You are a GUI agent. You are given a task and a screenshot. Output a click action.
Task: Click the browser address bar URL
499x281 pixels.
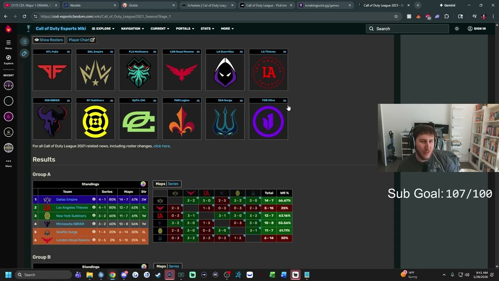105,16
